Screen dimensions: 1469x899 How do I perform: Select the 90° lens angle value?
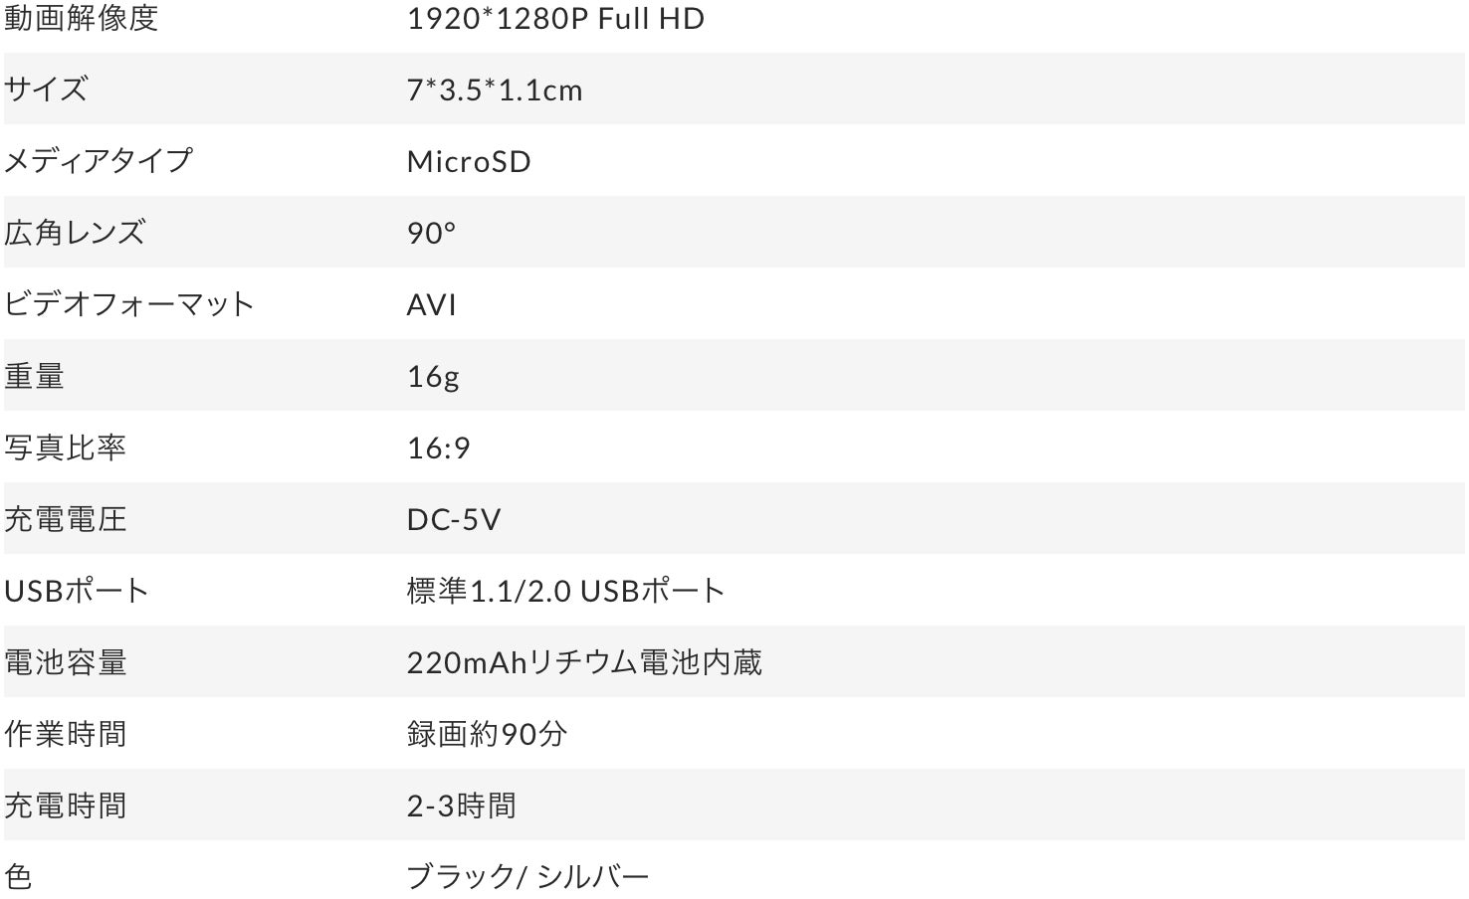coord(431,234)
